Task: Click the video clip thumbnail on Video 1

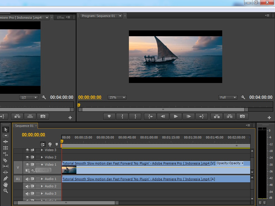Action: tap(69, 170)
